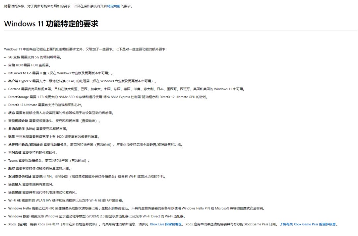Click the Xbox（应用）bullet label
This screenshot has width=358, height=236.
[x=18, y=224]
